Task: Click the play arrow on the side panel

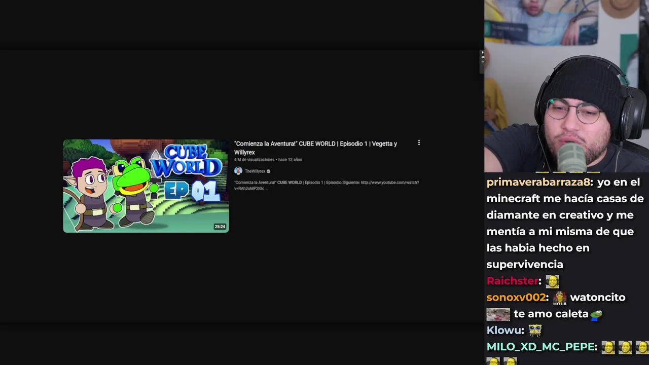Action: (x=483, y=52)
